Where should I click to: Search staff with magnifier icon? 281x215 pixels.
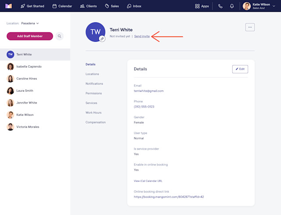coord(59,36)
